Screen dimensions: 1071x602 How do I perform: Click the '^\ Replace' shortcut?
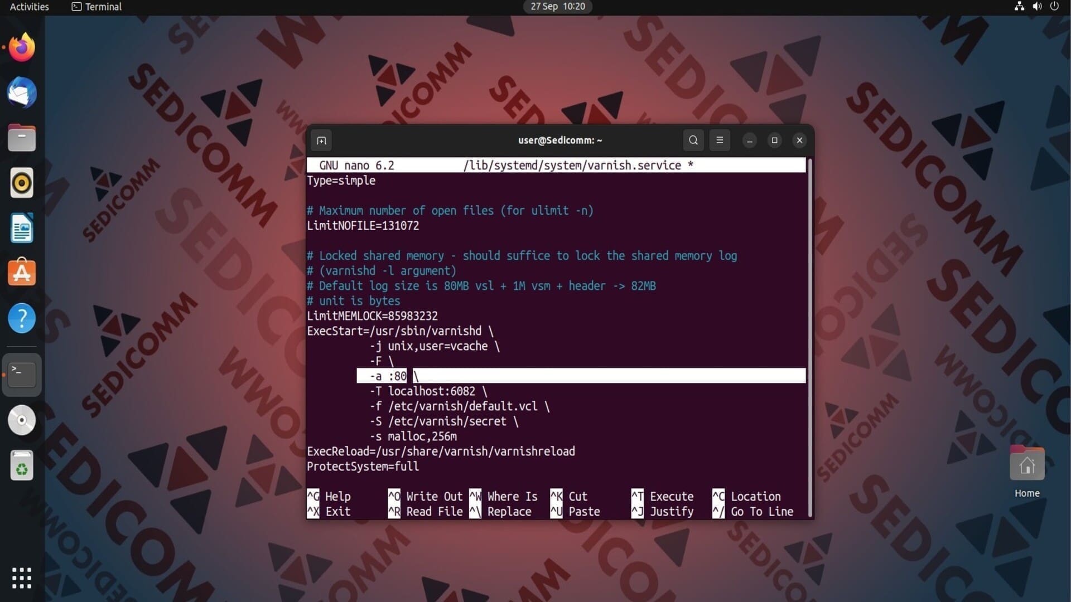point(500,511)
